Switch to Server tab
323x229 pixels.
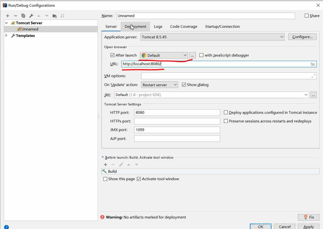(x=111, y=27)
